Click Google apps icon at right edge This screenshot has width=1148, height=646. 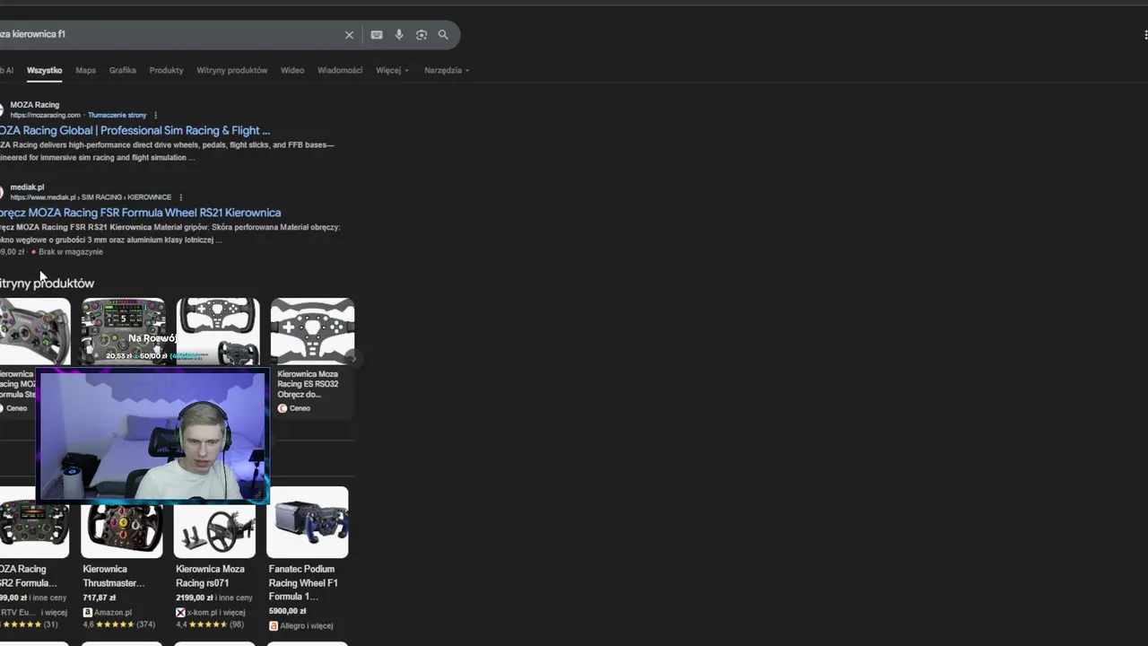point(1145,35)
